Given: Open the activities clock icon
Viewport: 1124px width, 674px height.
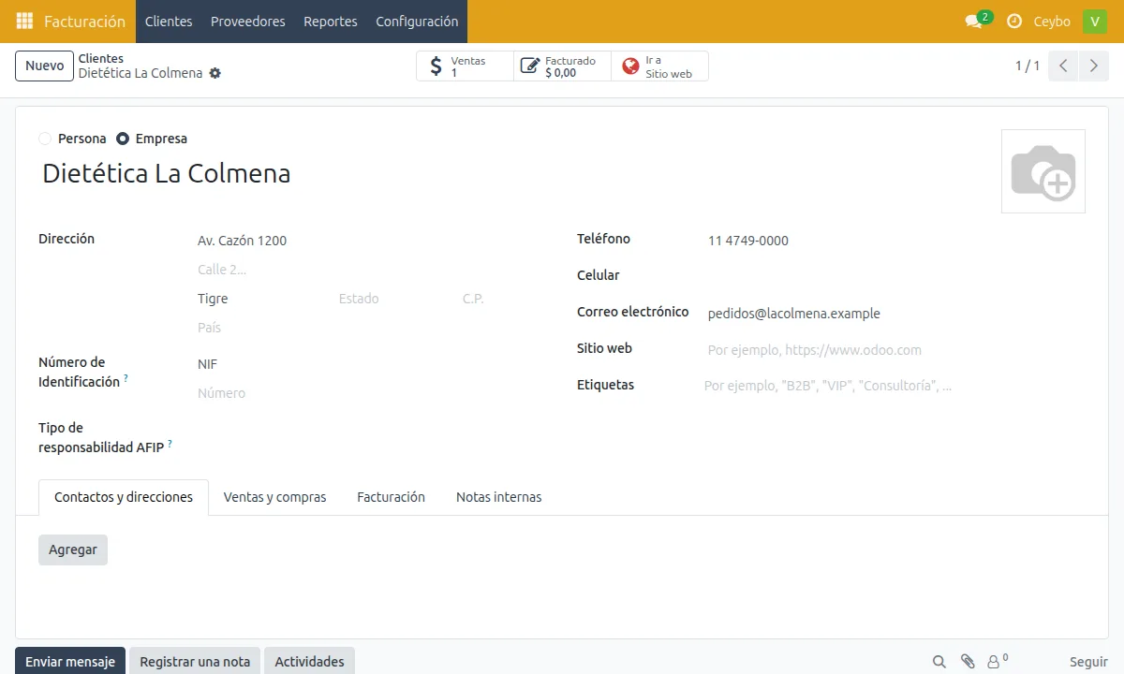Looking at the screenshot, I should click(x=1014, y=21).
